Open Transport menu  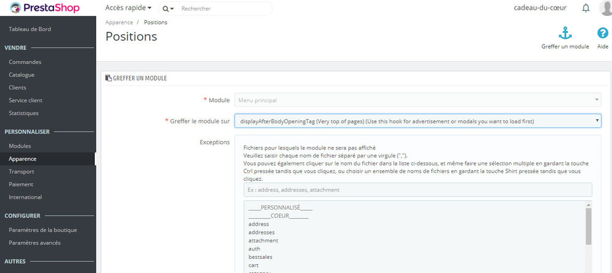click(x=21, y=172)
